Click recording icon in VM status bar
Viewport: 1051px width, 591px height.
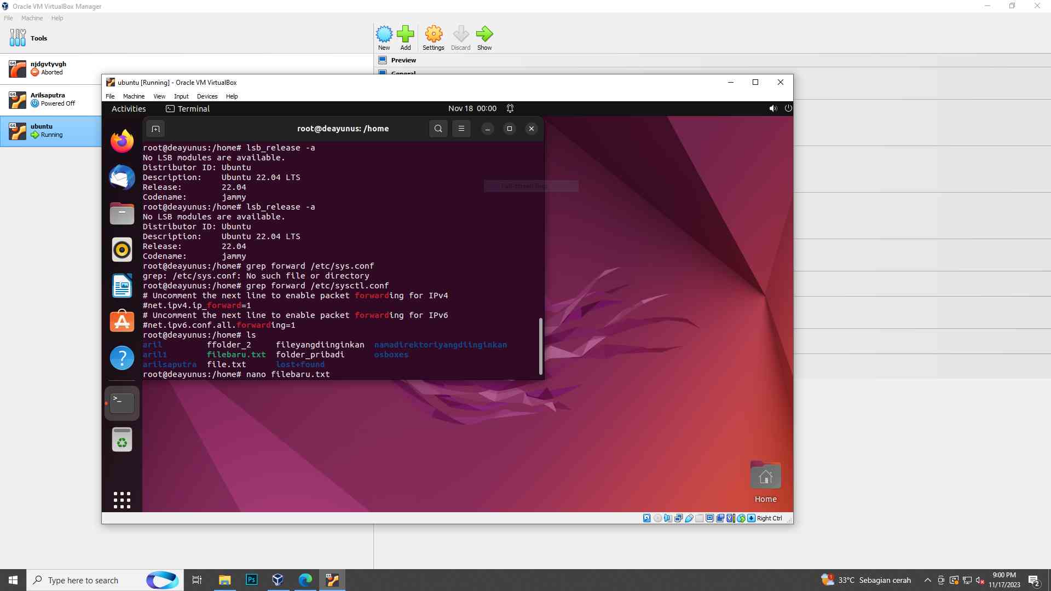[720, 518]
